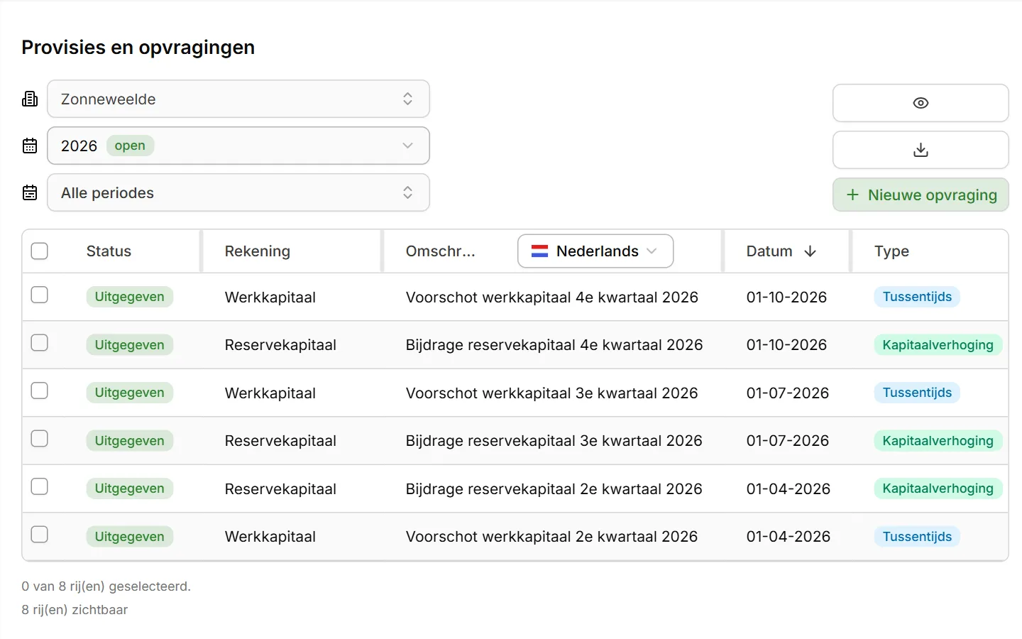Sort by the Rekening column header
Screen dimensions: 1022x639
(x=258, y=251)
